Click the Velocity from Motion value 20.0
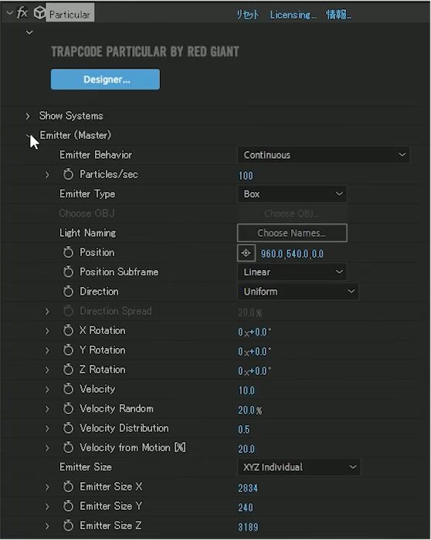This screenshot has height=540, width=431. [x=246, y=449]
